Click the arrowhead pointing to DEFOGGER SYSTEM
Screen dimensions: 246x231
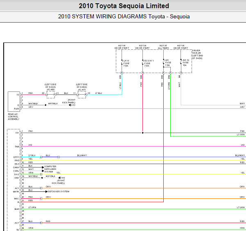pyautogui.click(x=46, y=191)
